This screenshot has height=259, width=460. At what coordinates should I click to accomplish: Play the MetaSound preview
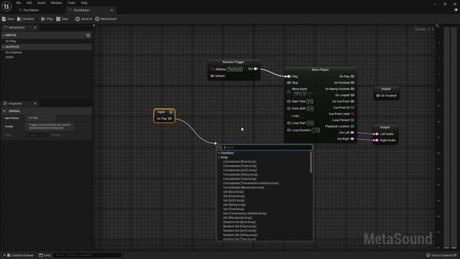47,19
